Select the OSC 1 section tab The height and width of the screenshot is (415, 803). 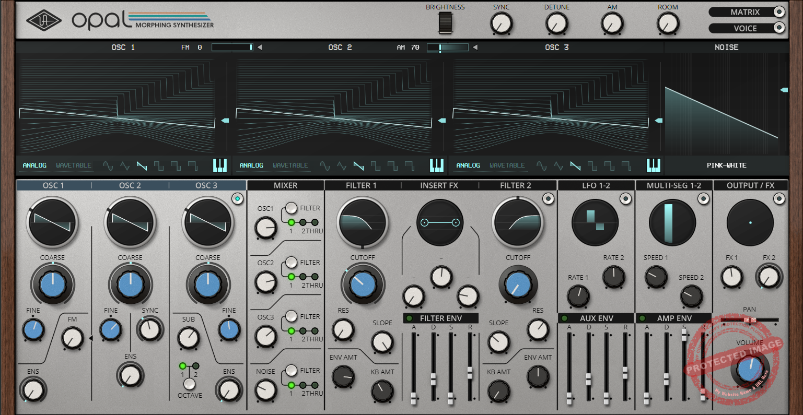(x=53, y=185)
